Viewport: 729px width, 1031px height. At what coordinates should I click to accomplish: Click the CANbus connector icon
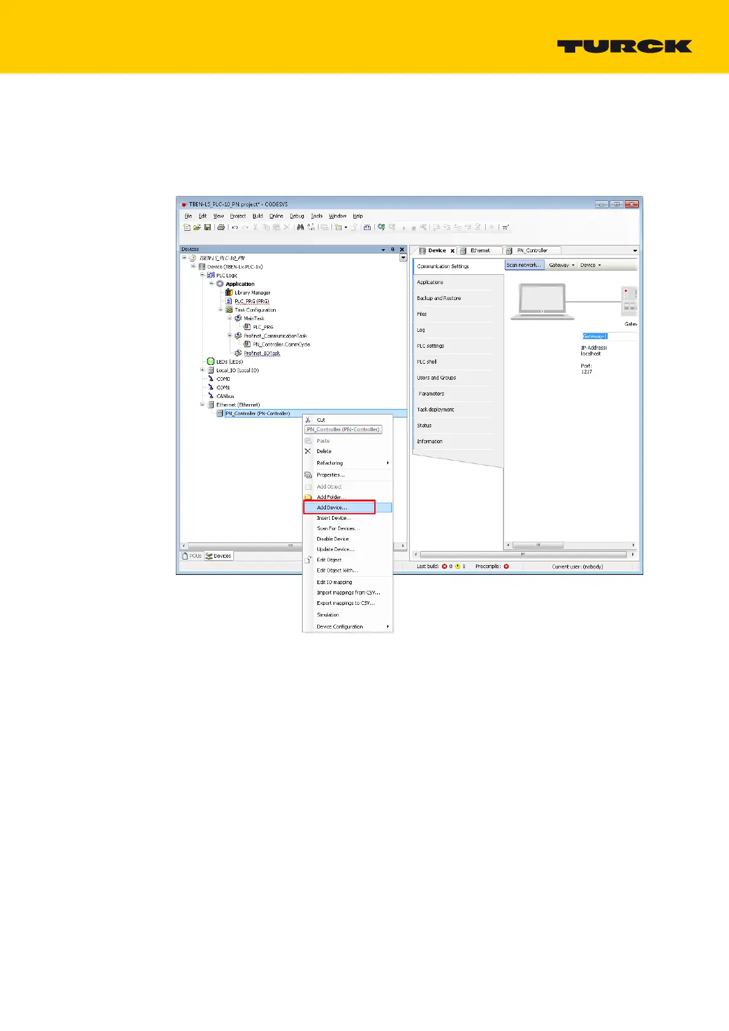point(211,396)
